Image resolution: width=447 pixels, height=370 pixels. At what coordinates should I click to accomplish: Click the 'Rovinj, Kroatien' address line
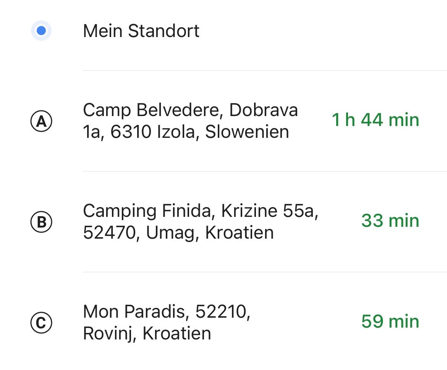pyautogui.click(x=147, y=334)
